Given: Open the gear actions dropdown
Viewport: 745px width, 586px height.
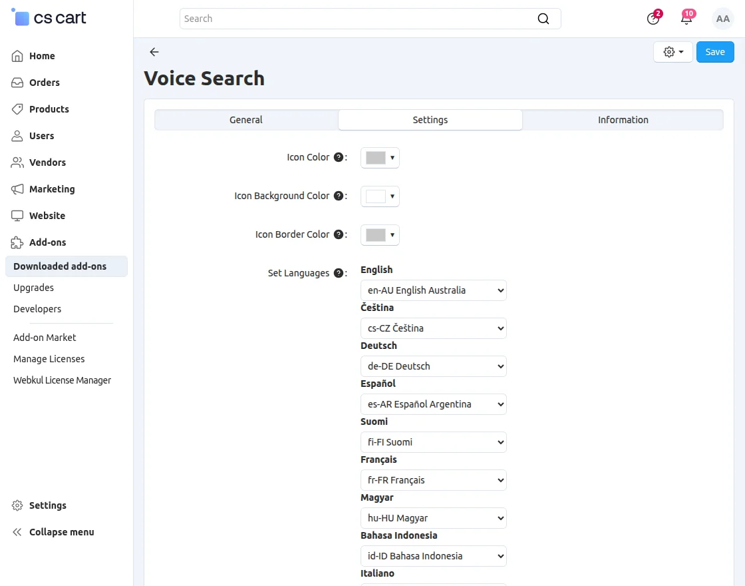Looking at the screenshot, I should 672,52.
